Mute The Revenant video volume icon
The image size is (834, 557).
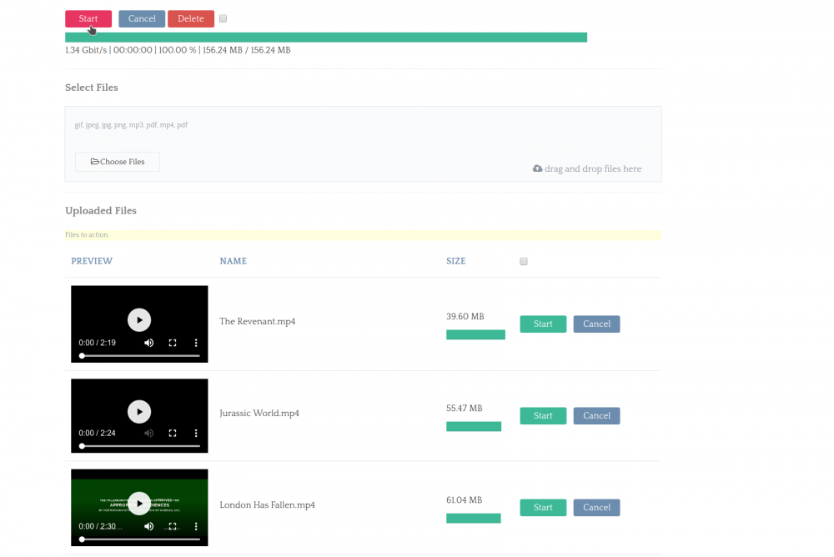coord(149,343)
